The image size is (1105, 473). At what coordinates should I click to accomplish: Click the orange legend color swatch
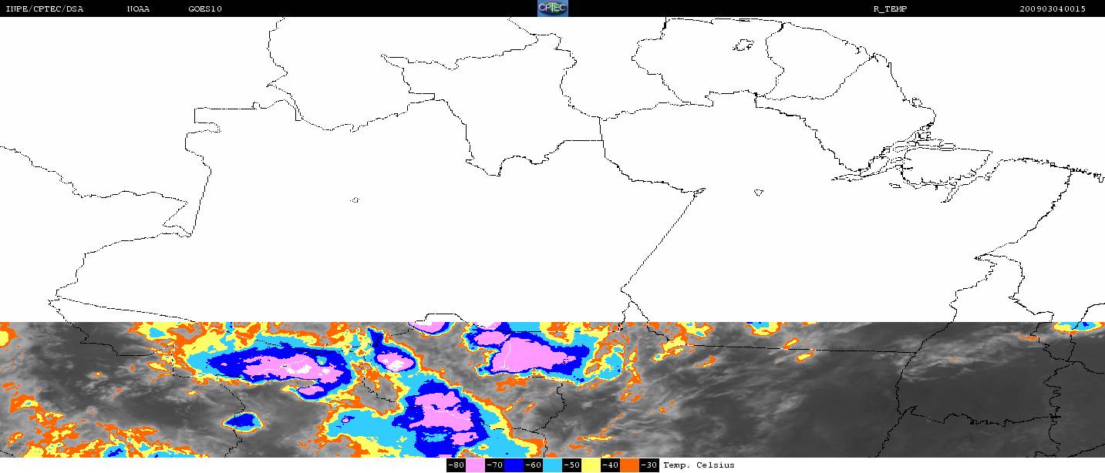tap(630, 465)
